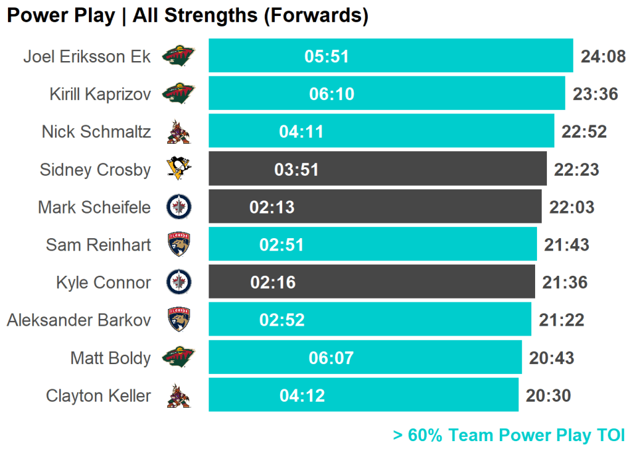
Task: Click the Wild logo next to Kirill Kaprizov
Action: (178, 94)
